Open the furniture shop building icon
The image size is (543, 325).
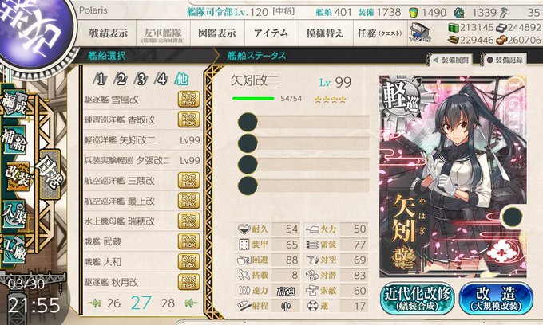[419, 33]
